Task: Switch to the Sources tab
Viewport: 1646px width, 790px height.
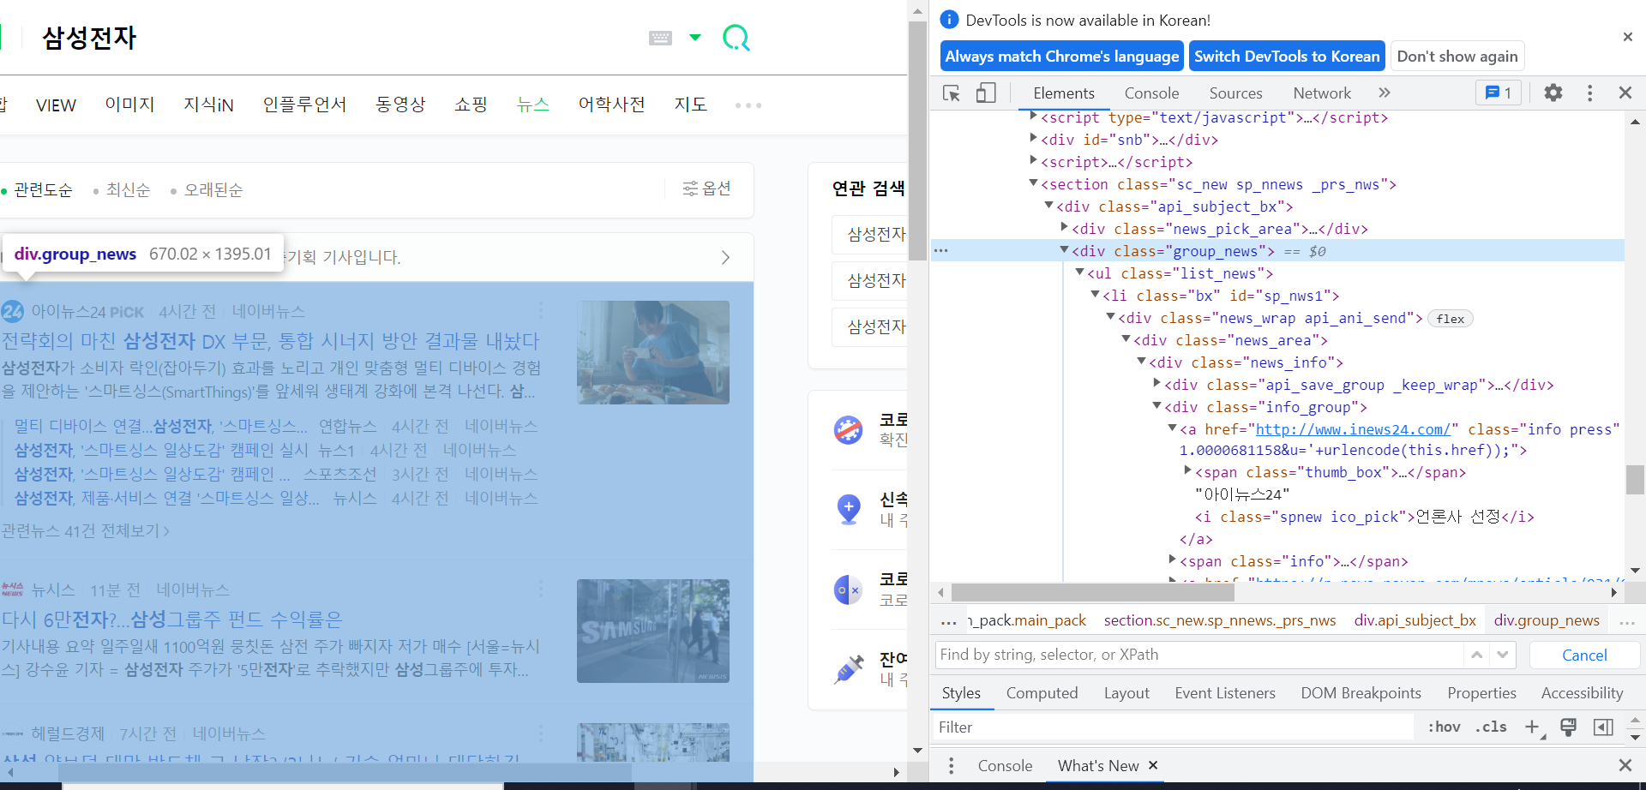Action: click(1236, 93)
